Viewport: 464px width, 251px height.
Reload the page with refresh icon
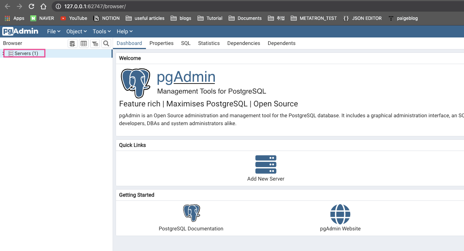click(31, 6)
